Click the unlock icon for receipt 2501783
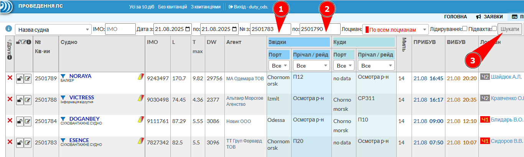This screenshot has width=524, height=157. click(19, 143)
